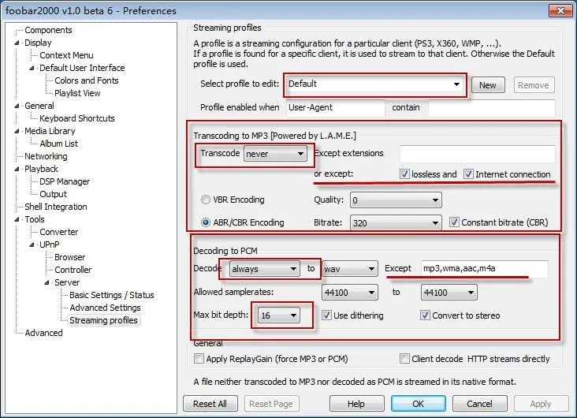Viewport: 577px width, 418px height.
Task: Open the wav format dropdown
Action: 349,269
